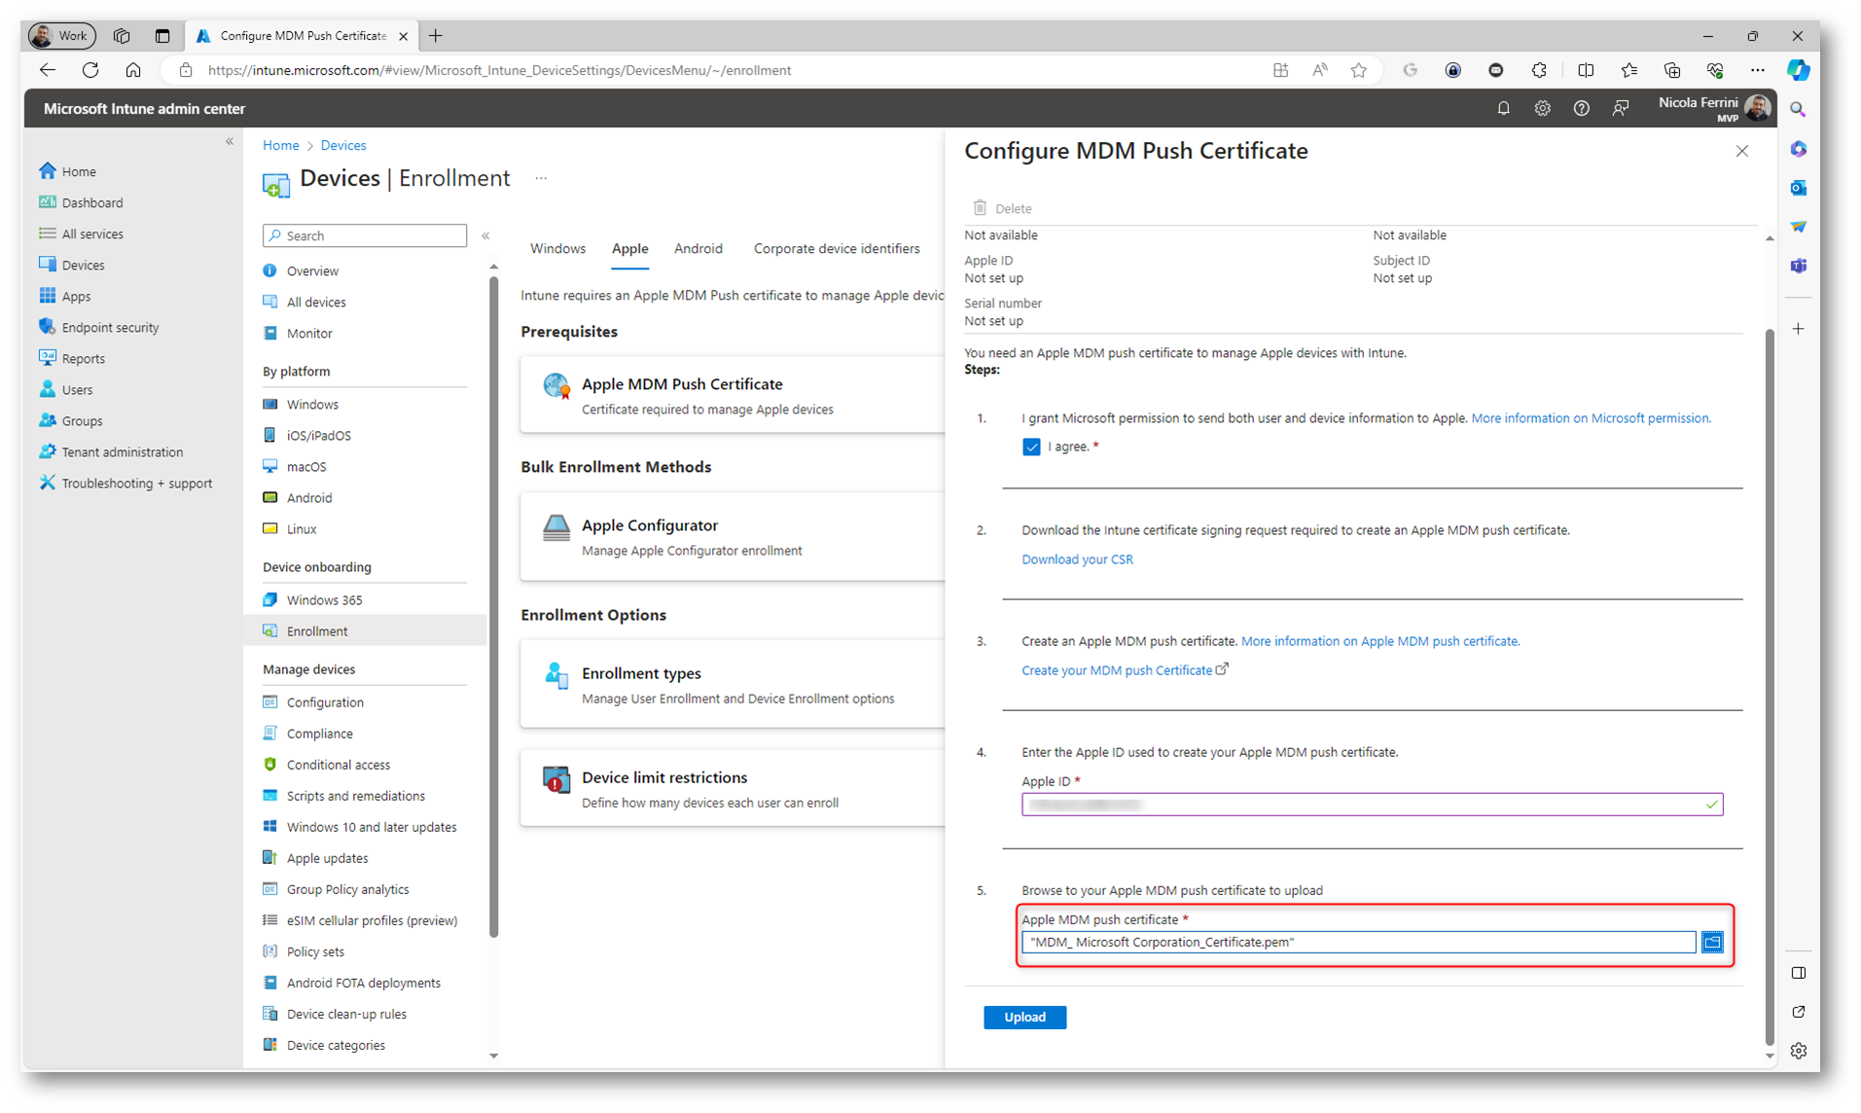Collapse the left navigation pane chevron
The height and width of the screenshot is (1113, 1861).
230,142
